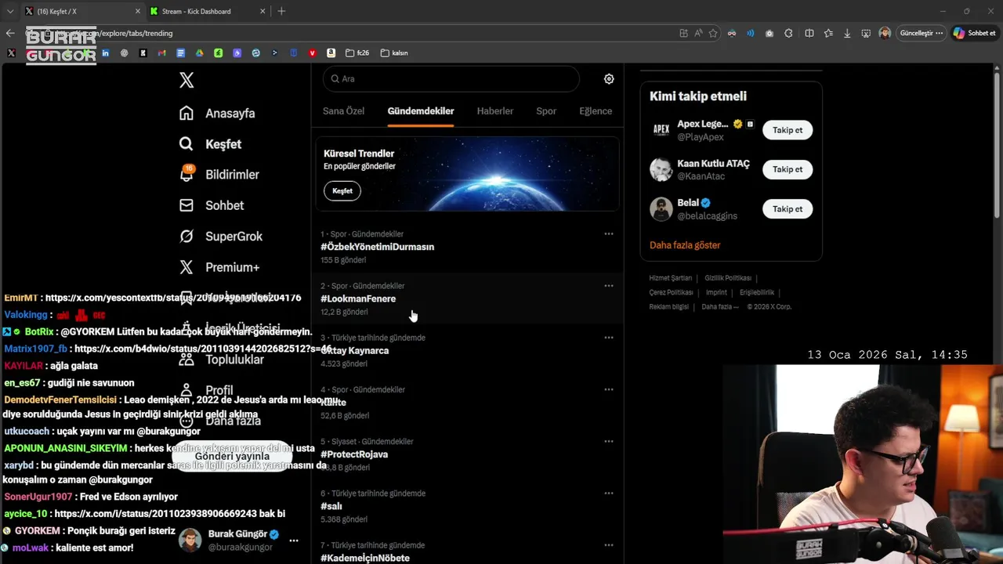Open more options for #ÖzbekYönetimiDurmasın
Screen dimensions: 1003x564
(x=609, y=233)
